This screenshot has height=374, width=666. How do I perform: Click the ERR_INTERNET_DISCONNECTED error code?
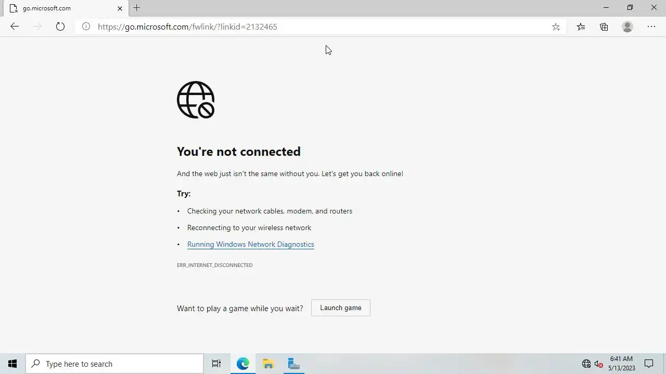(214, 265)
